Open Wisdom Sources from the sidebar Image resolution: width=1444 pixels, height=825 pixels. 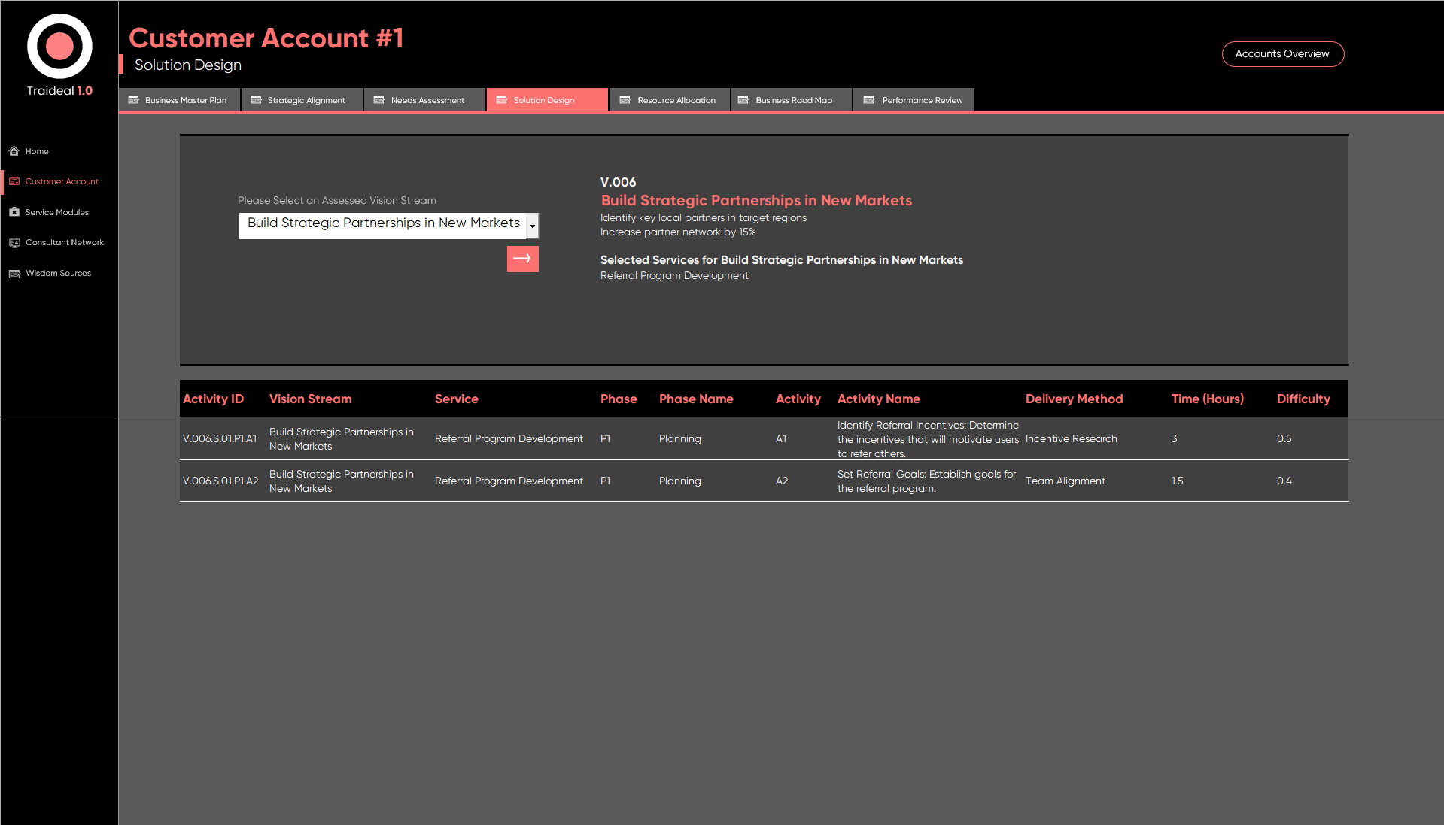[x=58, y=274]
